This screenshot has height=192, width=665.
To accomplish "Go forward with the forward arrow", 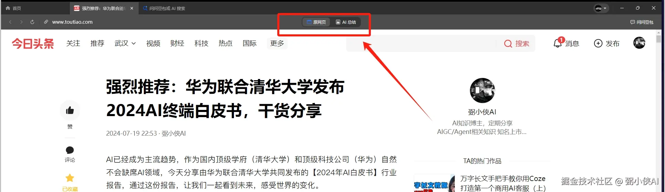I will click(x=21, y=22).
